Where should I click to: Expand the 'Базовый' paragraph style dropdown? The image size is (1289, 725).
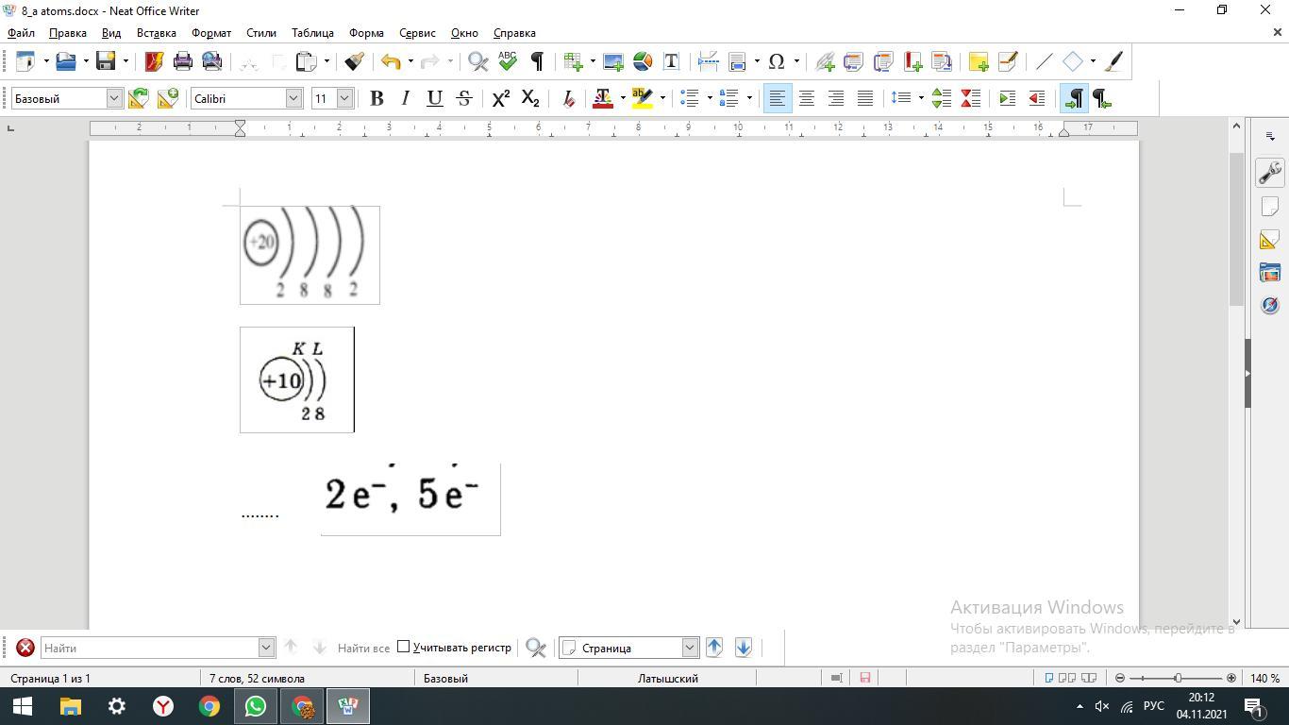[x=114, y=98]
